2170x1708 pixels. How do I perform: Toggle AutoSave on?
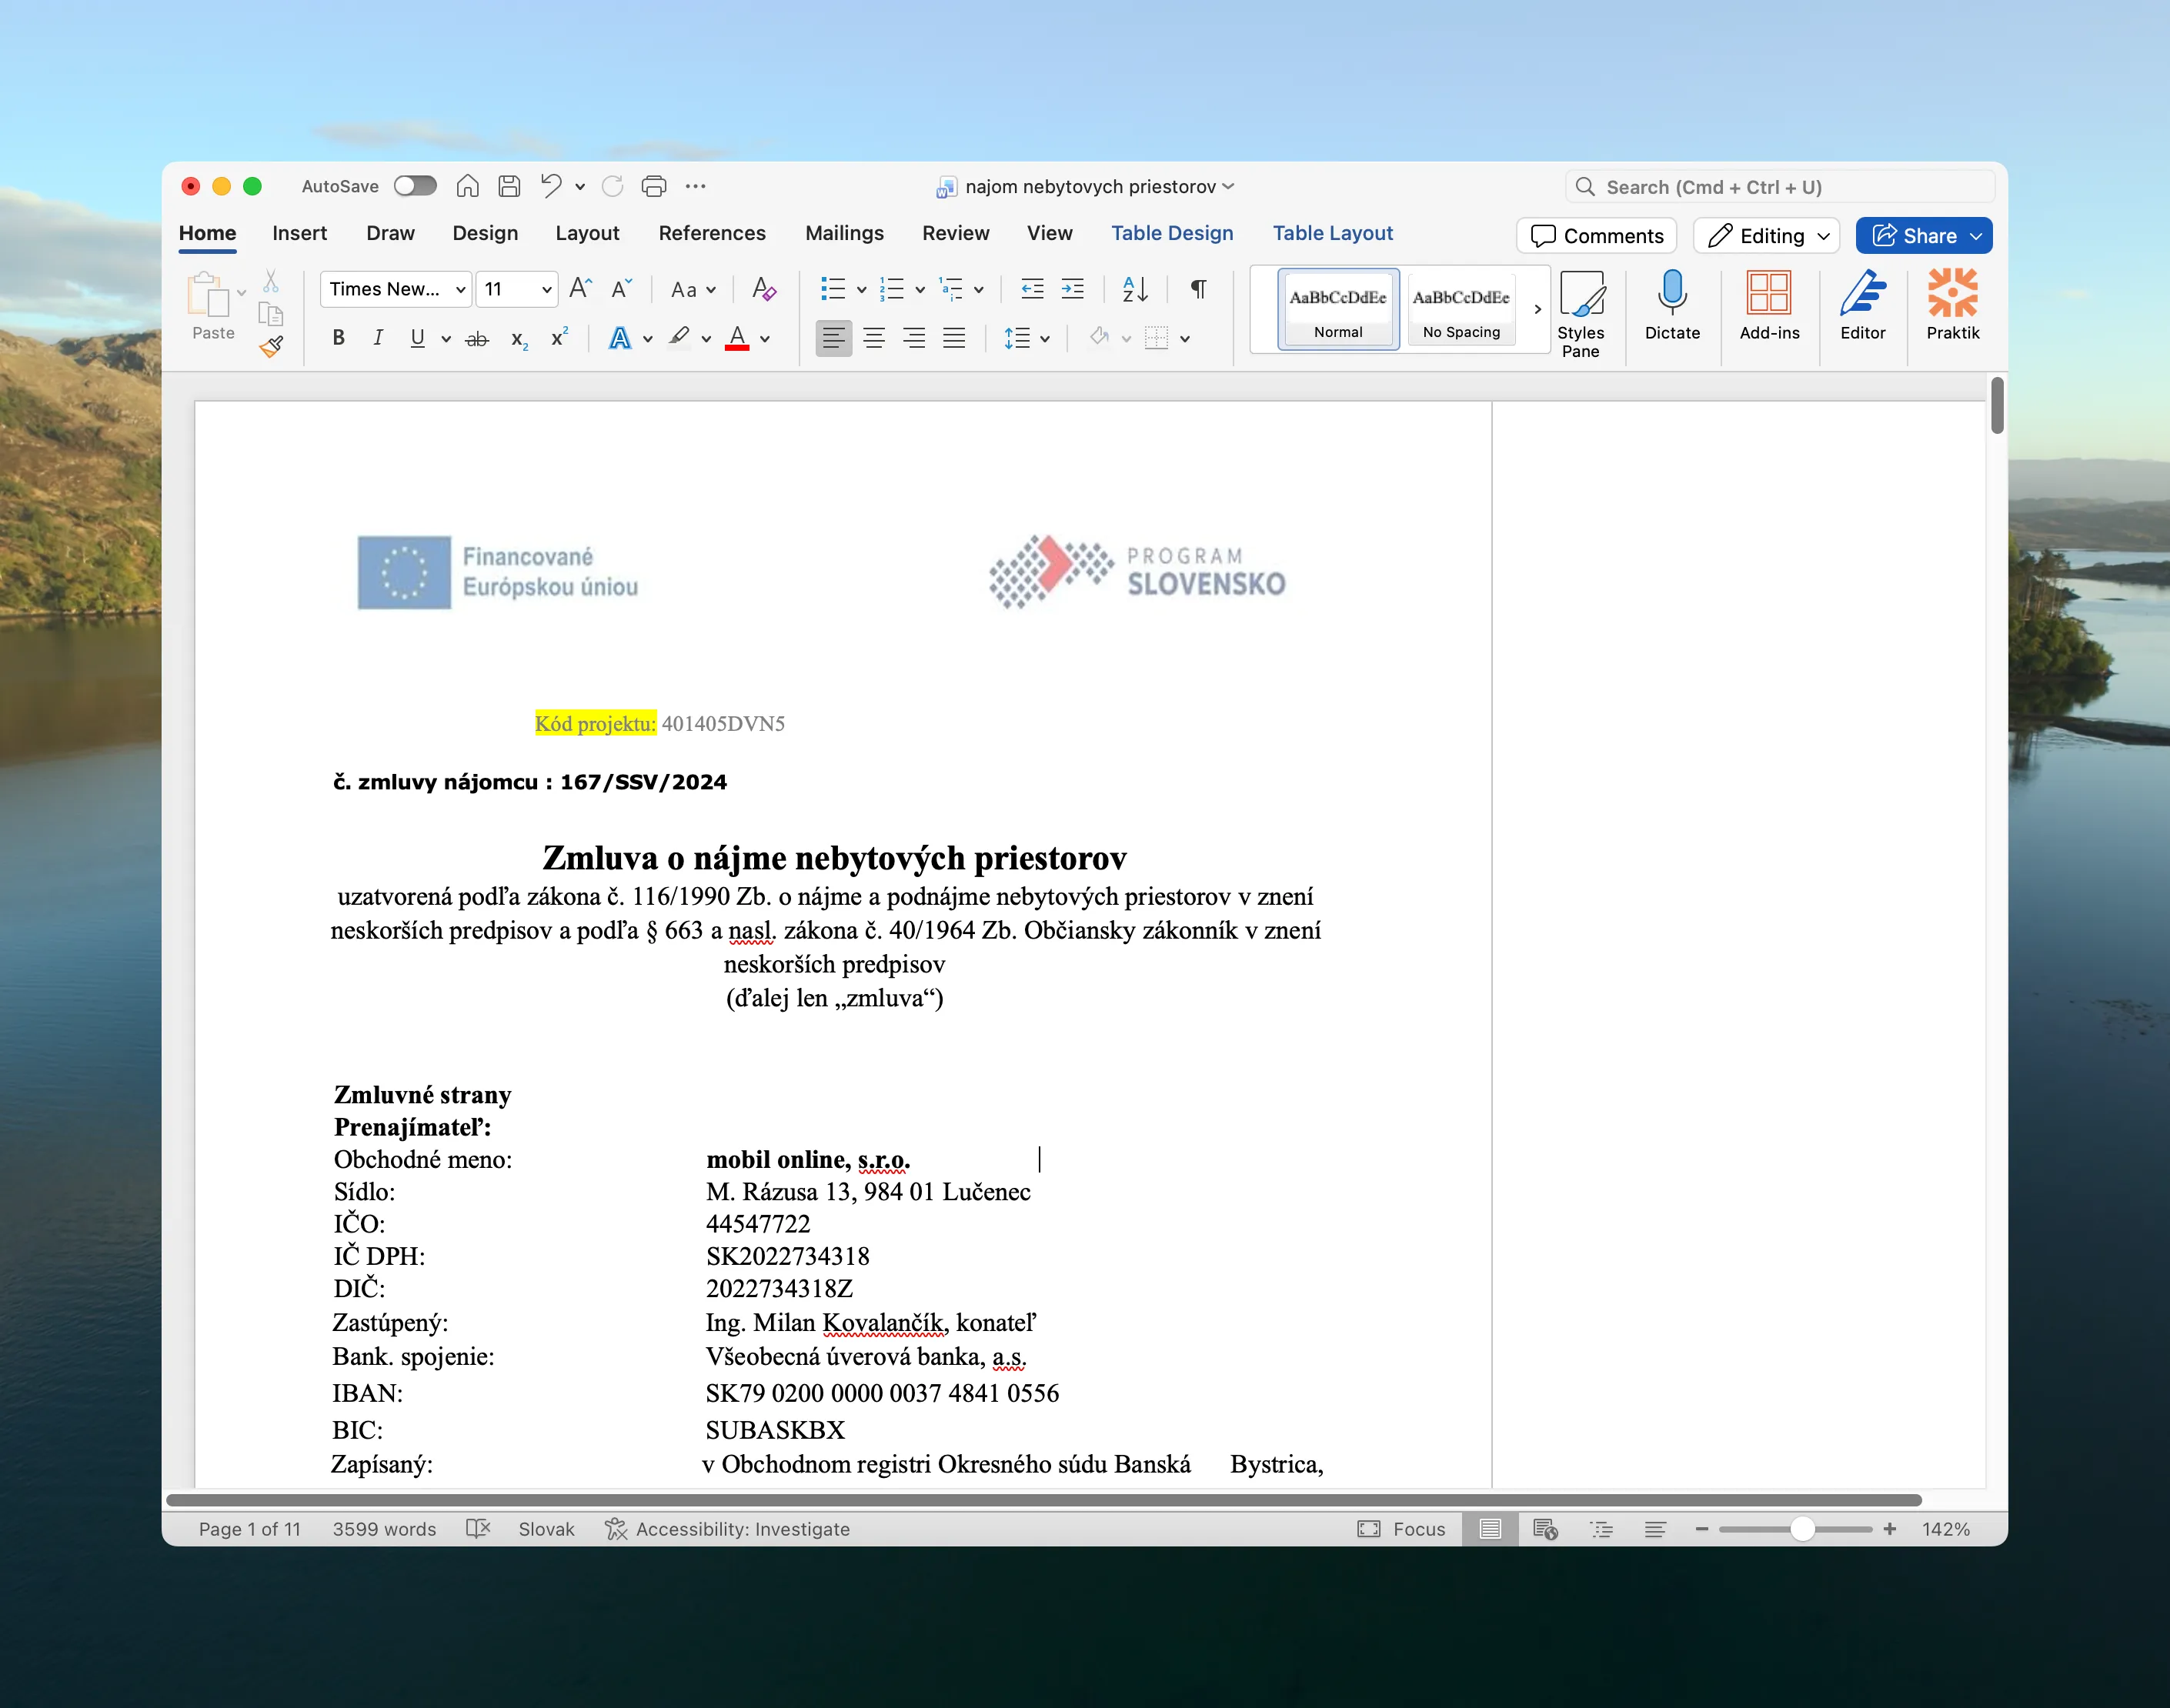coord(415,186)
